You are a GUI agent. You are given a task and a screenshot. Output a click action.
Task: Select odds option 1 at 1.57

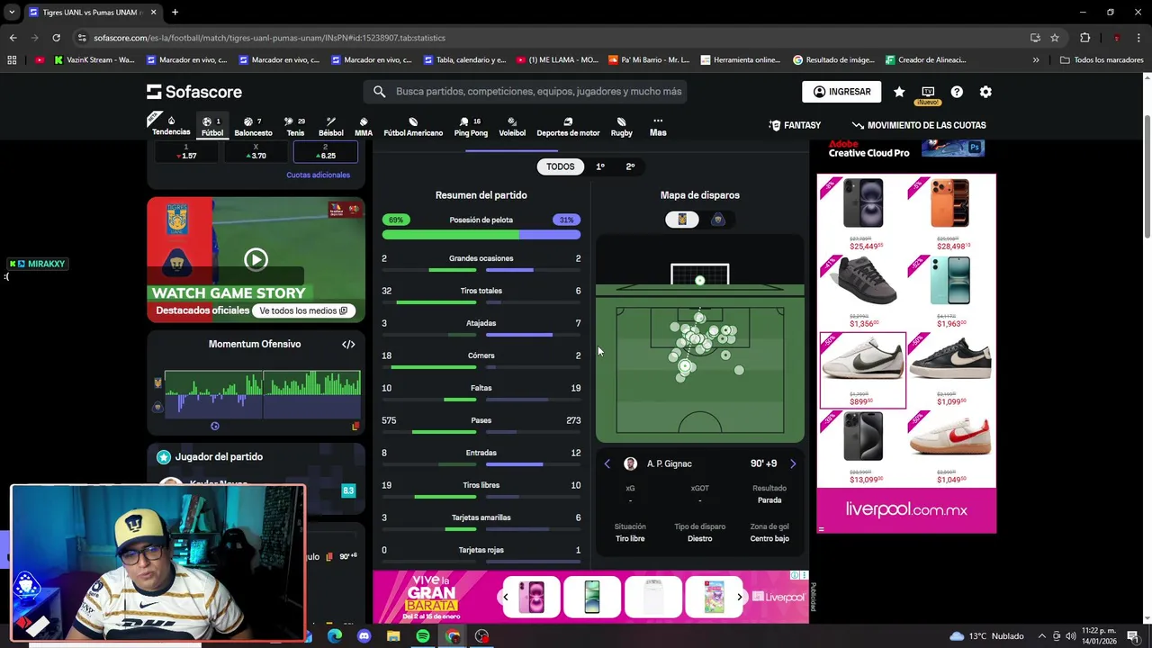click(186, 151)
